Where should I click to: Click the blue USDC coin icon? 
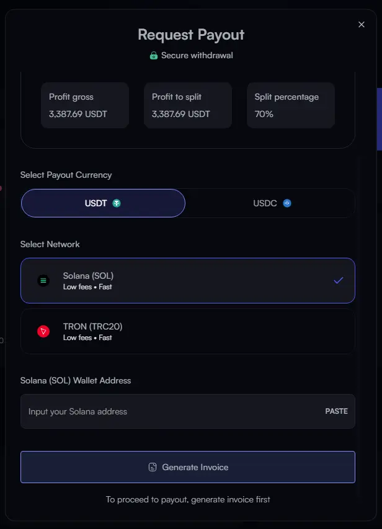[x=286, y=203]
